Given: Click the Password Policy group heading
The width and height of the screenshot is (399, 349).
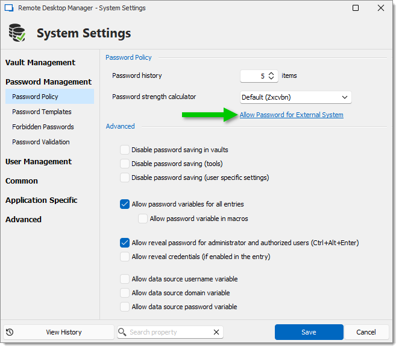Looking at the screenshot, I should click(128, 57).
